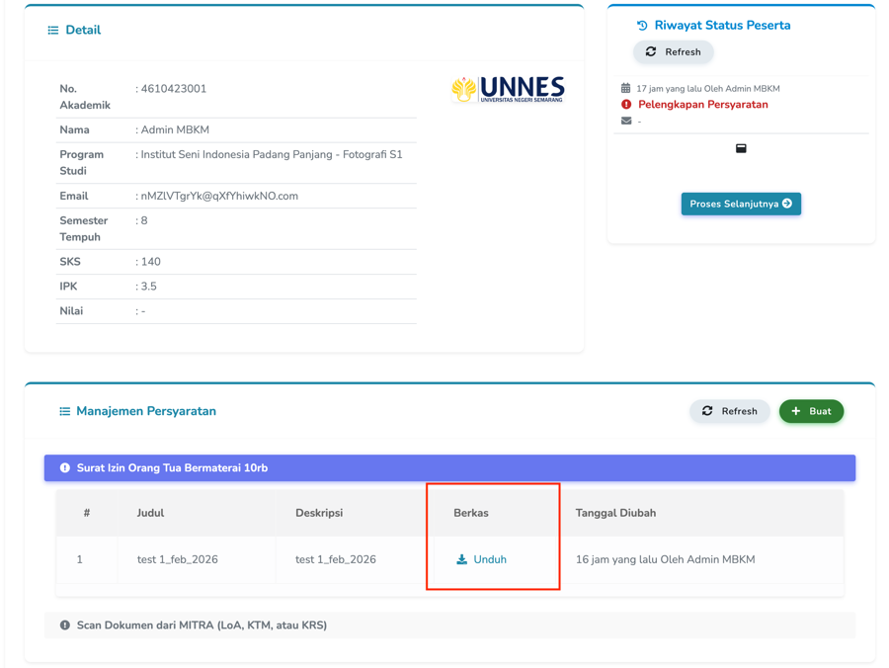Click the email address in Detail panel

coord(219,196)
